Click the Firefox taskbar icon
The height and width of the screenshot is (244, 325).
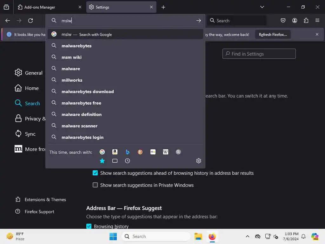coord(212,236)
